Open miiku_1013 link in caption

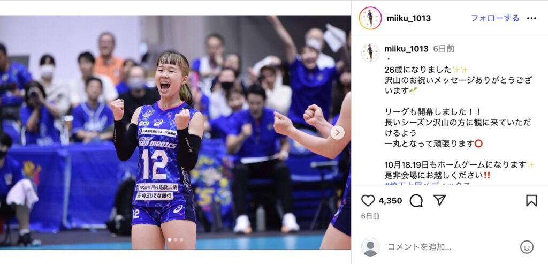tap(406, 49)
